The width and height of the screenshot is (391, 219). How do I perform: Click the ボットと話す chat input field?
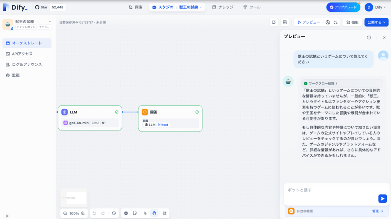click(331, 194)
